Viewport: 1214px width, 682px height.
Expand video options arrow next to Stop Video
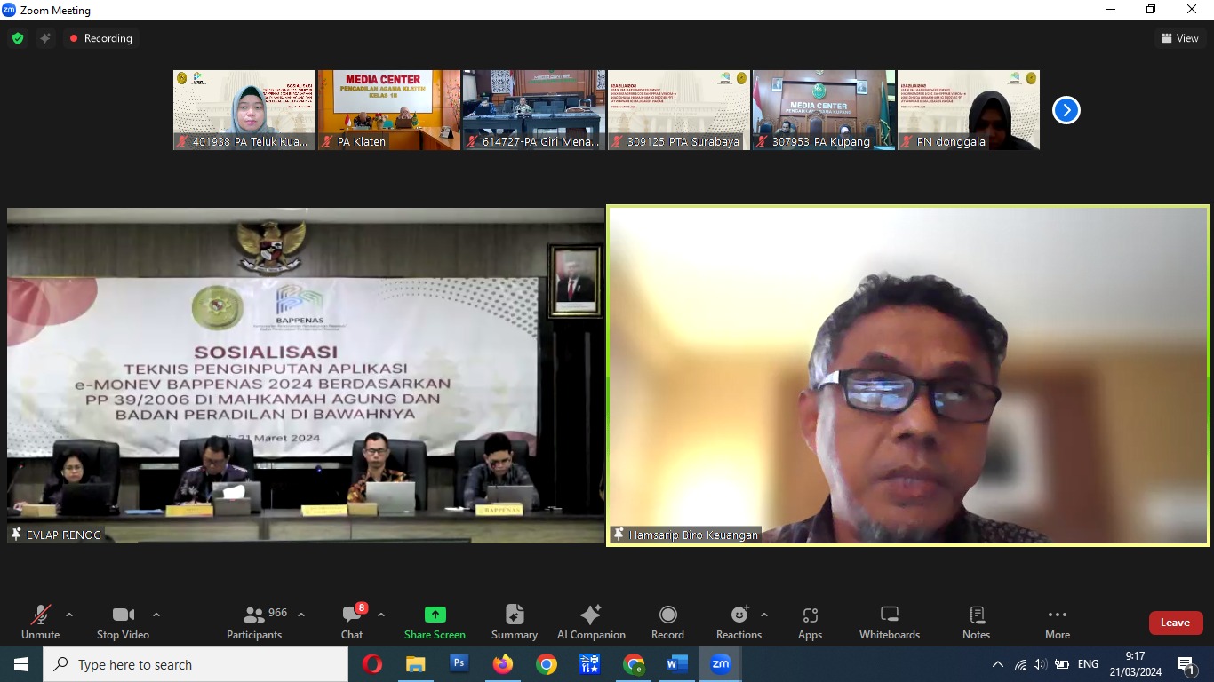tap(156, 615)
